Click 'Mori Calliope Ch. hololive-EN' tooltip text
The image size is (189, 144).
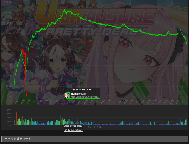(x=85, y=97)
